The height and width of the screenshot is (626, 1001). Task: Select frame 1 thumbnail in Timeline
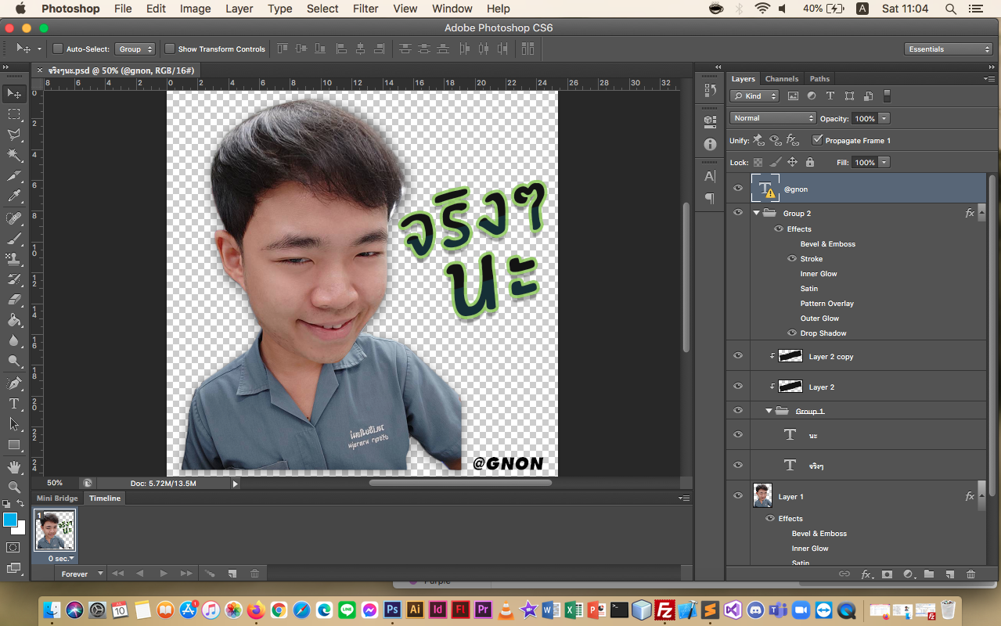55,531
